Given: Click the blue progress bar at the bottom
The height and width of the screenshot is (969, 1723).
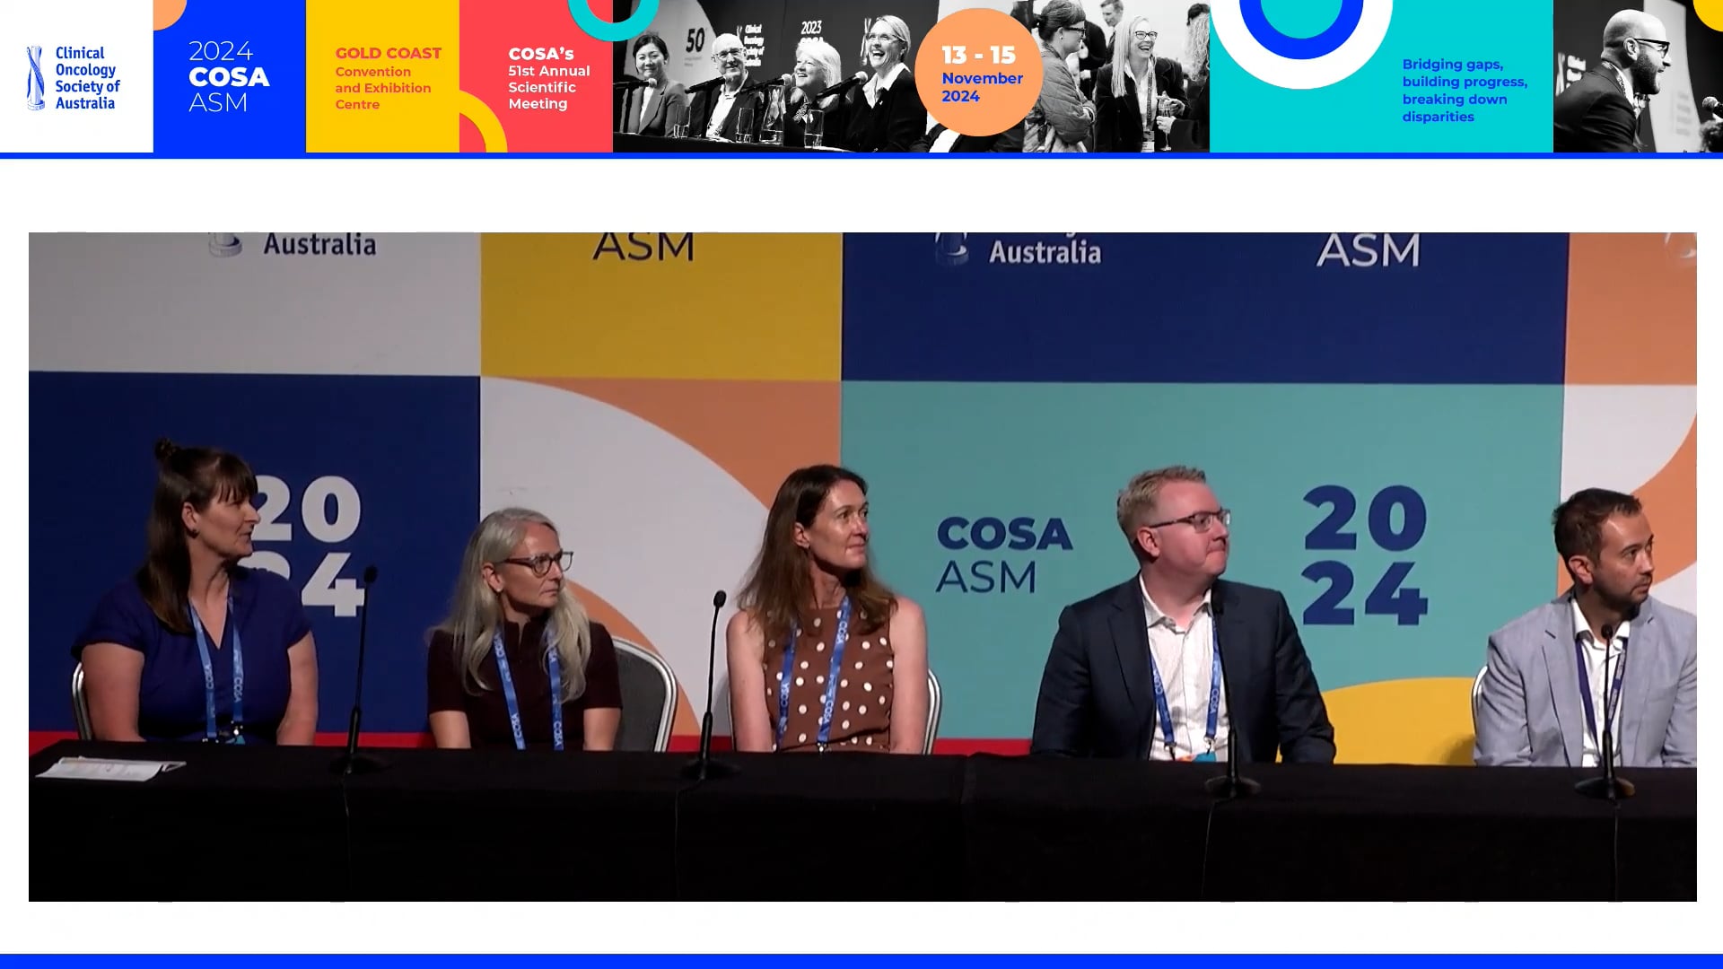Looking at the screenshot, I should pyautogui.click(x=861, y=960).
